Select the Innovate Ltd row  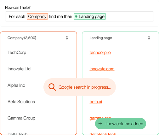pos(19,69)
